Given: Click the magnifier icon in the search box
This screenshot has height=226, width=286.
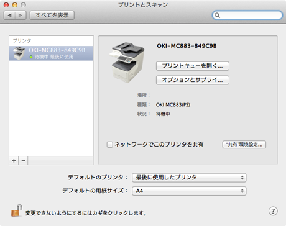Looking at the screenshot, I should click(217, 16).
